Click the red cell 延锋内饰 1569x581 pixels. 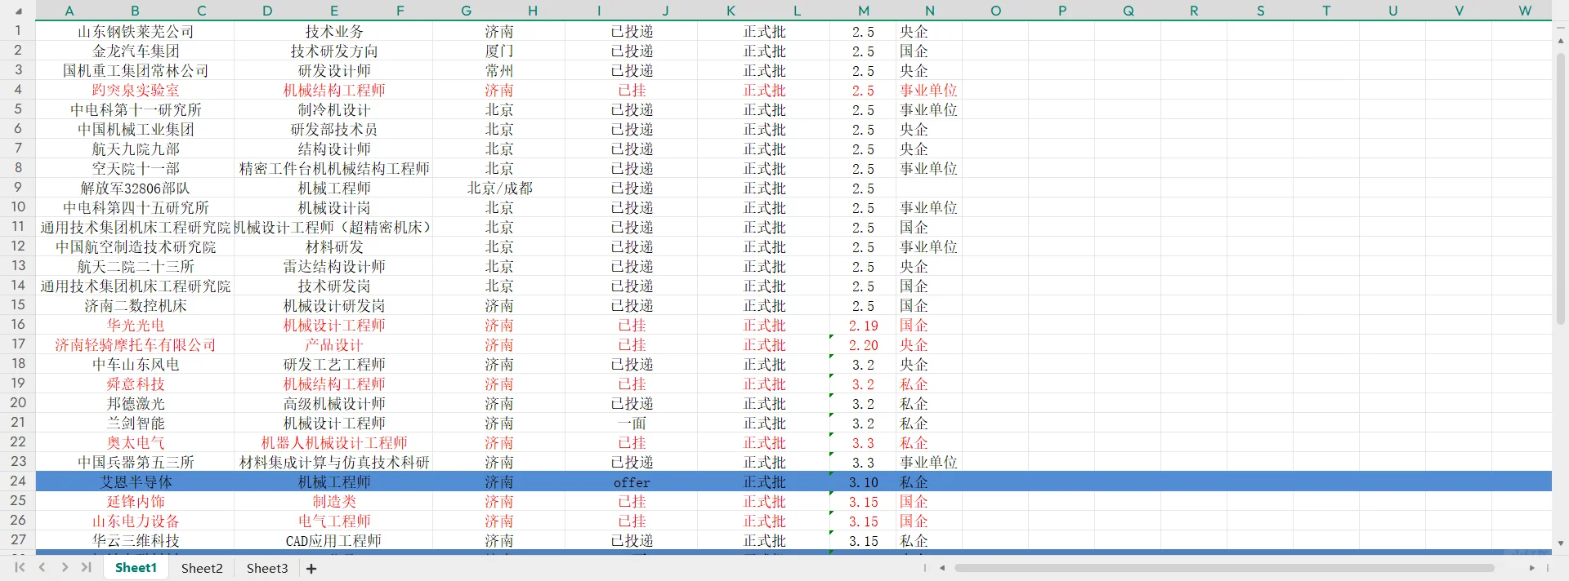136,502
